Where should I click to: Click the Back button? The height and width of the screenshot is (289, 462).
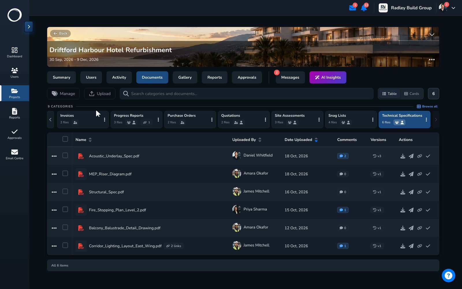click(60, 34)
